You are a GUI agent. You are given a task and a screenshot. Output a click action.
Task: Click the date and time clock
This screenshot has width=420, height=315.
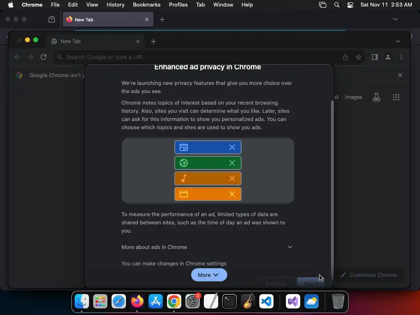click(386, 5)
